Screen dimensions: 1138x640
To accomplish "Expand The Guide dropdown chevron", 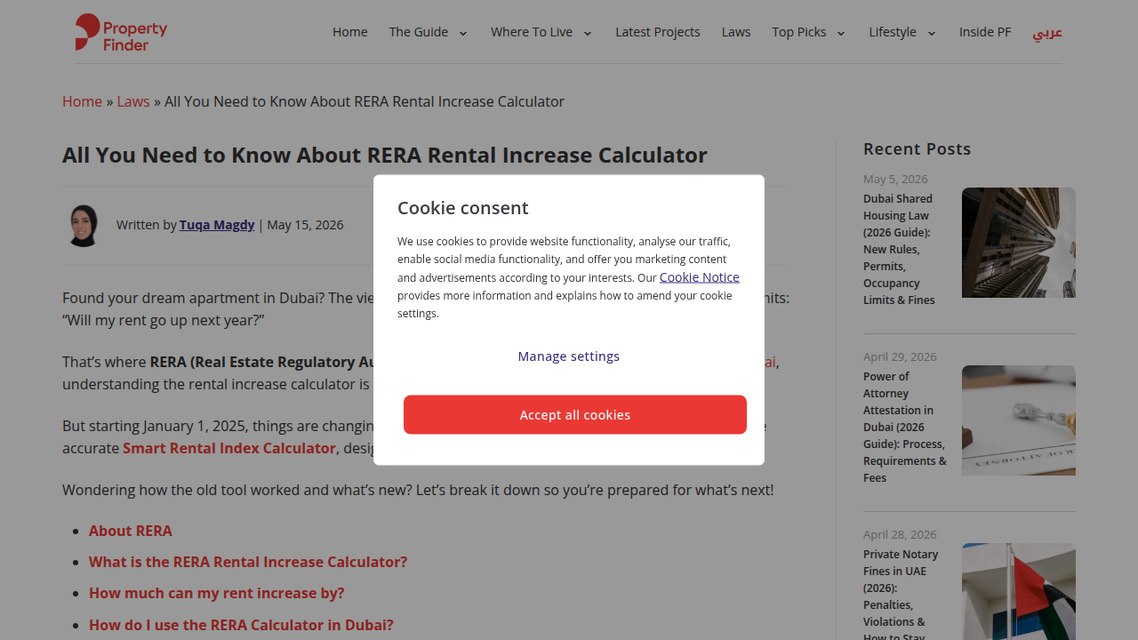I will 463,33.
